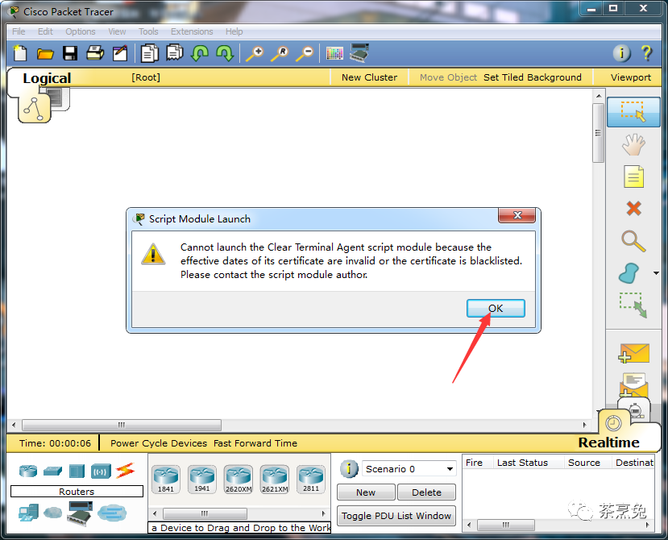Select the WAN Emulation cloud icon
Viewport: 668px width, 540px height.
pos(53,513)
